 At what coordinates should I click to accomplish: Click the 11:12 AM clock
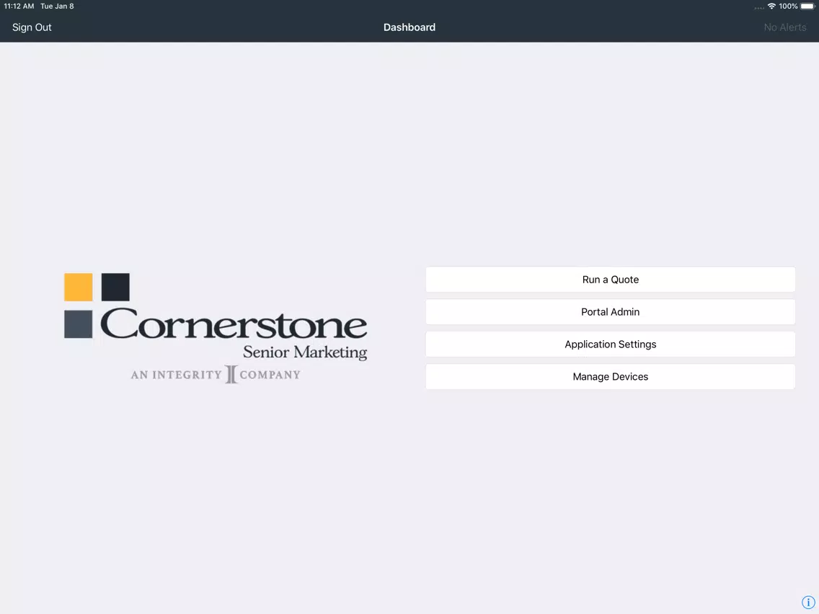click(x=19, y=6)
